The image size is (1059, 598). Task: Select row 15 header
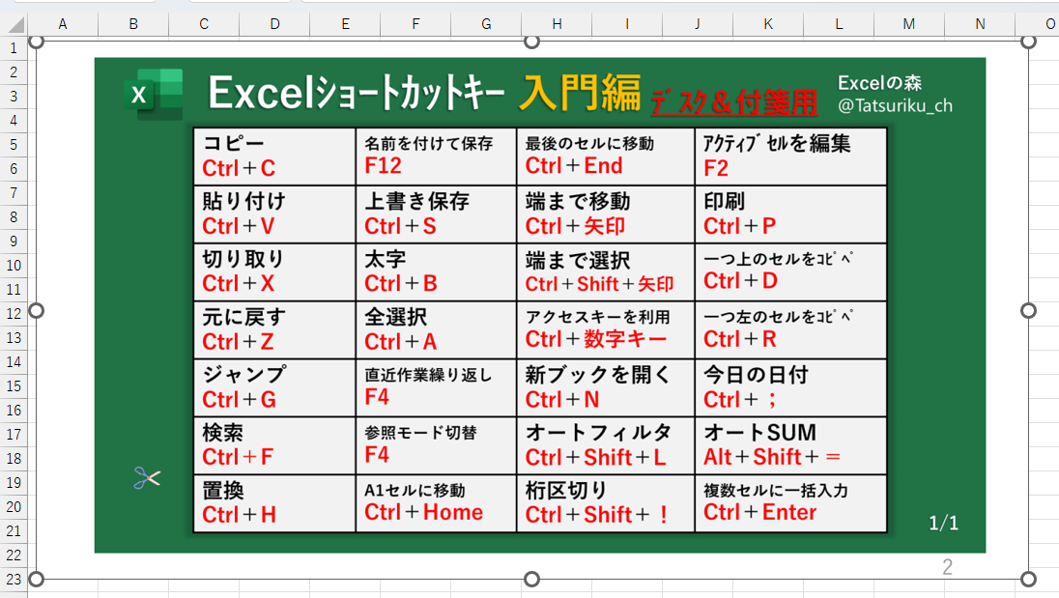point(14,386)
